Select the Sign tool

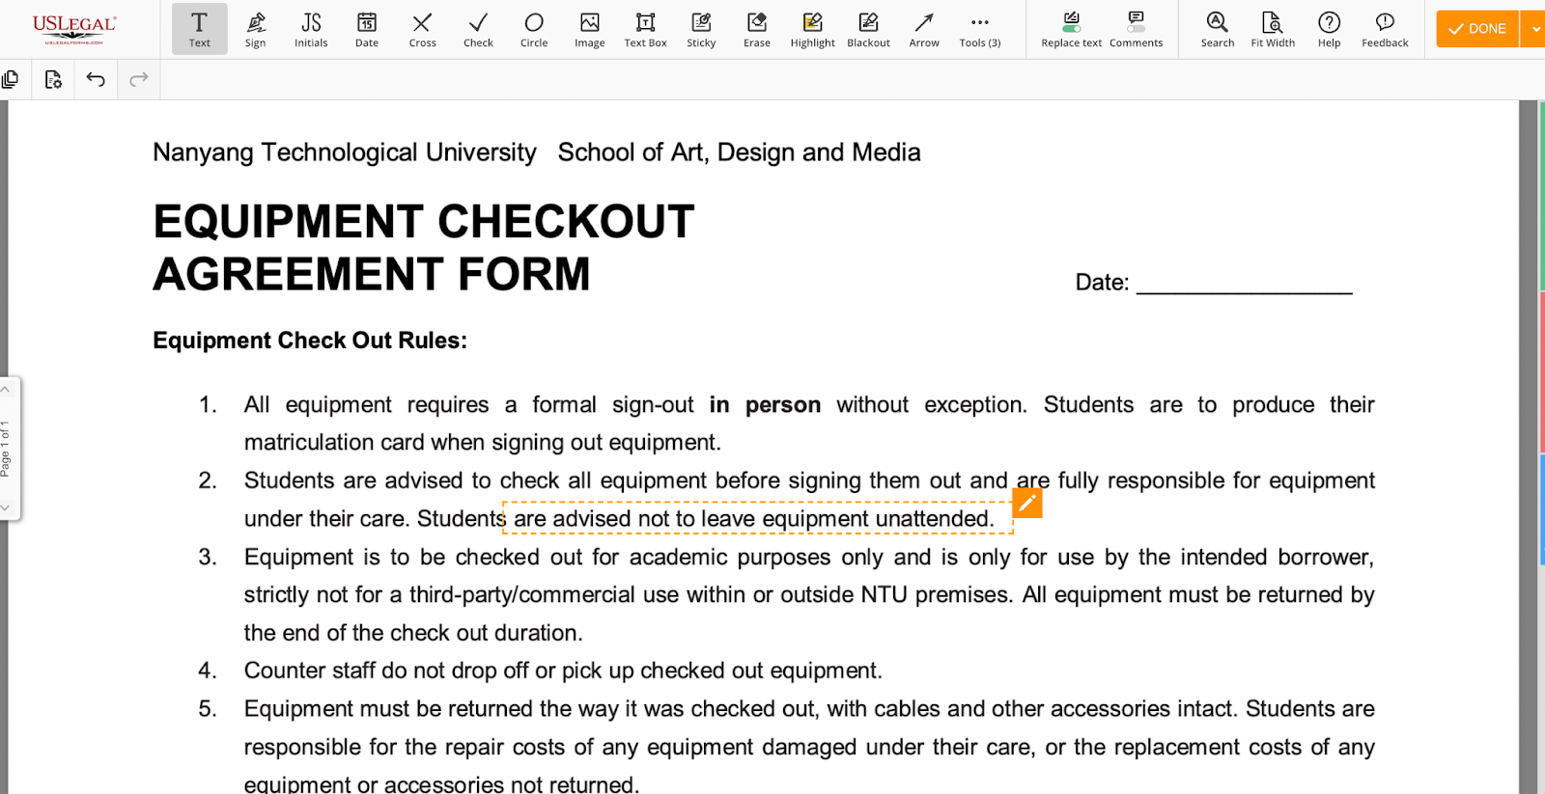click(255, 29)
